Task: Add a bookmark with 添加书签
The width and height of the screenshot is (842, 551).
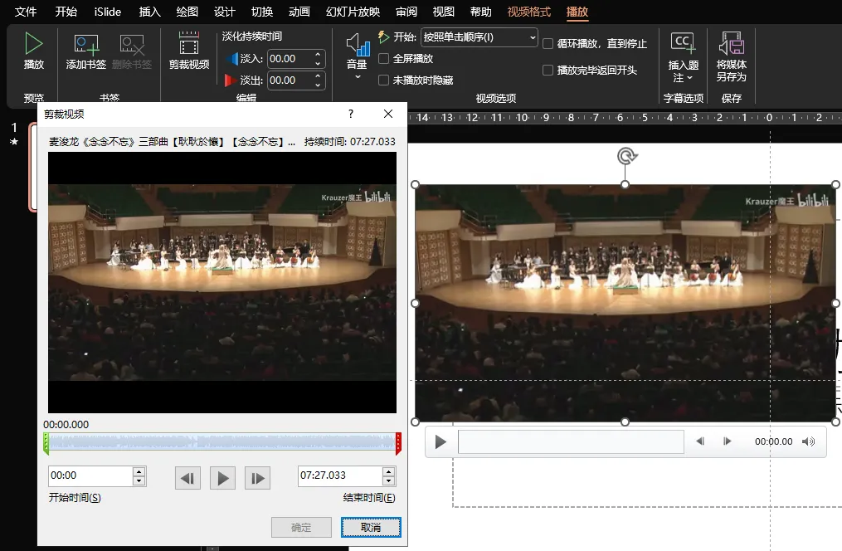Action: click(x=86, y=52)
